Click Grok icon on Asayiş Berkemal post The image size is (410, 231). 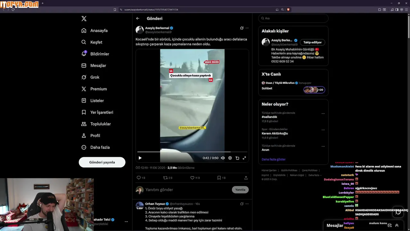point(242,28)
